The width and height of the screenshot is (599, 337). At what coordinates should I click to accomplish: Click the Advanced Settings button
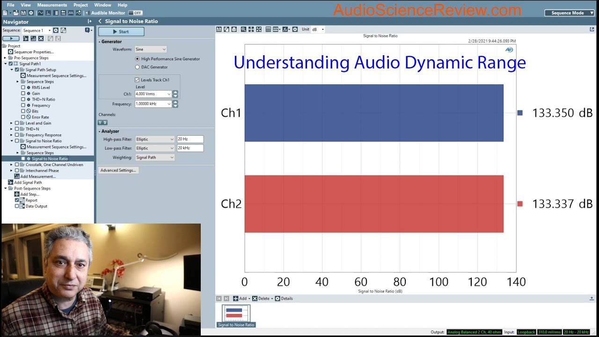(x=118, y=170)
